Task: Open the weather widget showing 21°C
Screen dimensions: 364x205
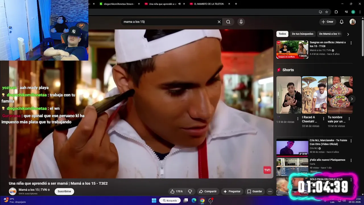Action: (x=15, y=200)
